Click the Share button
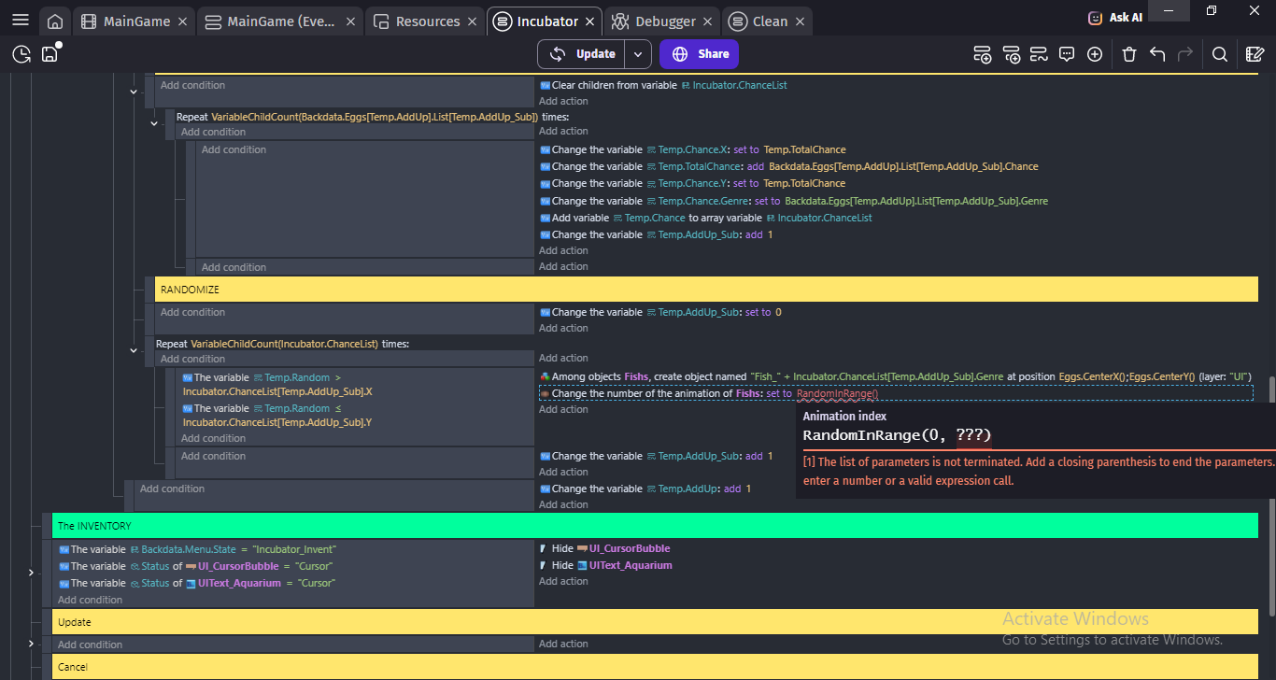 700,54
